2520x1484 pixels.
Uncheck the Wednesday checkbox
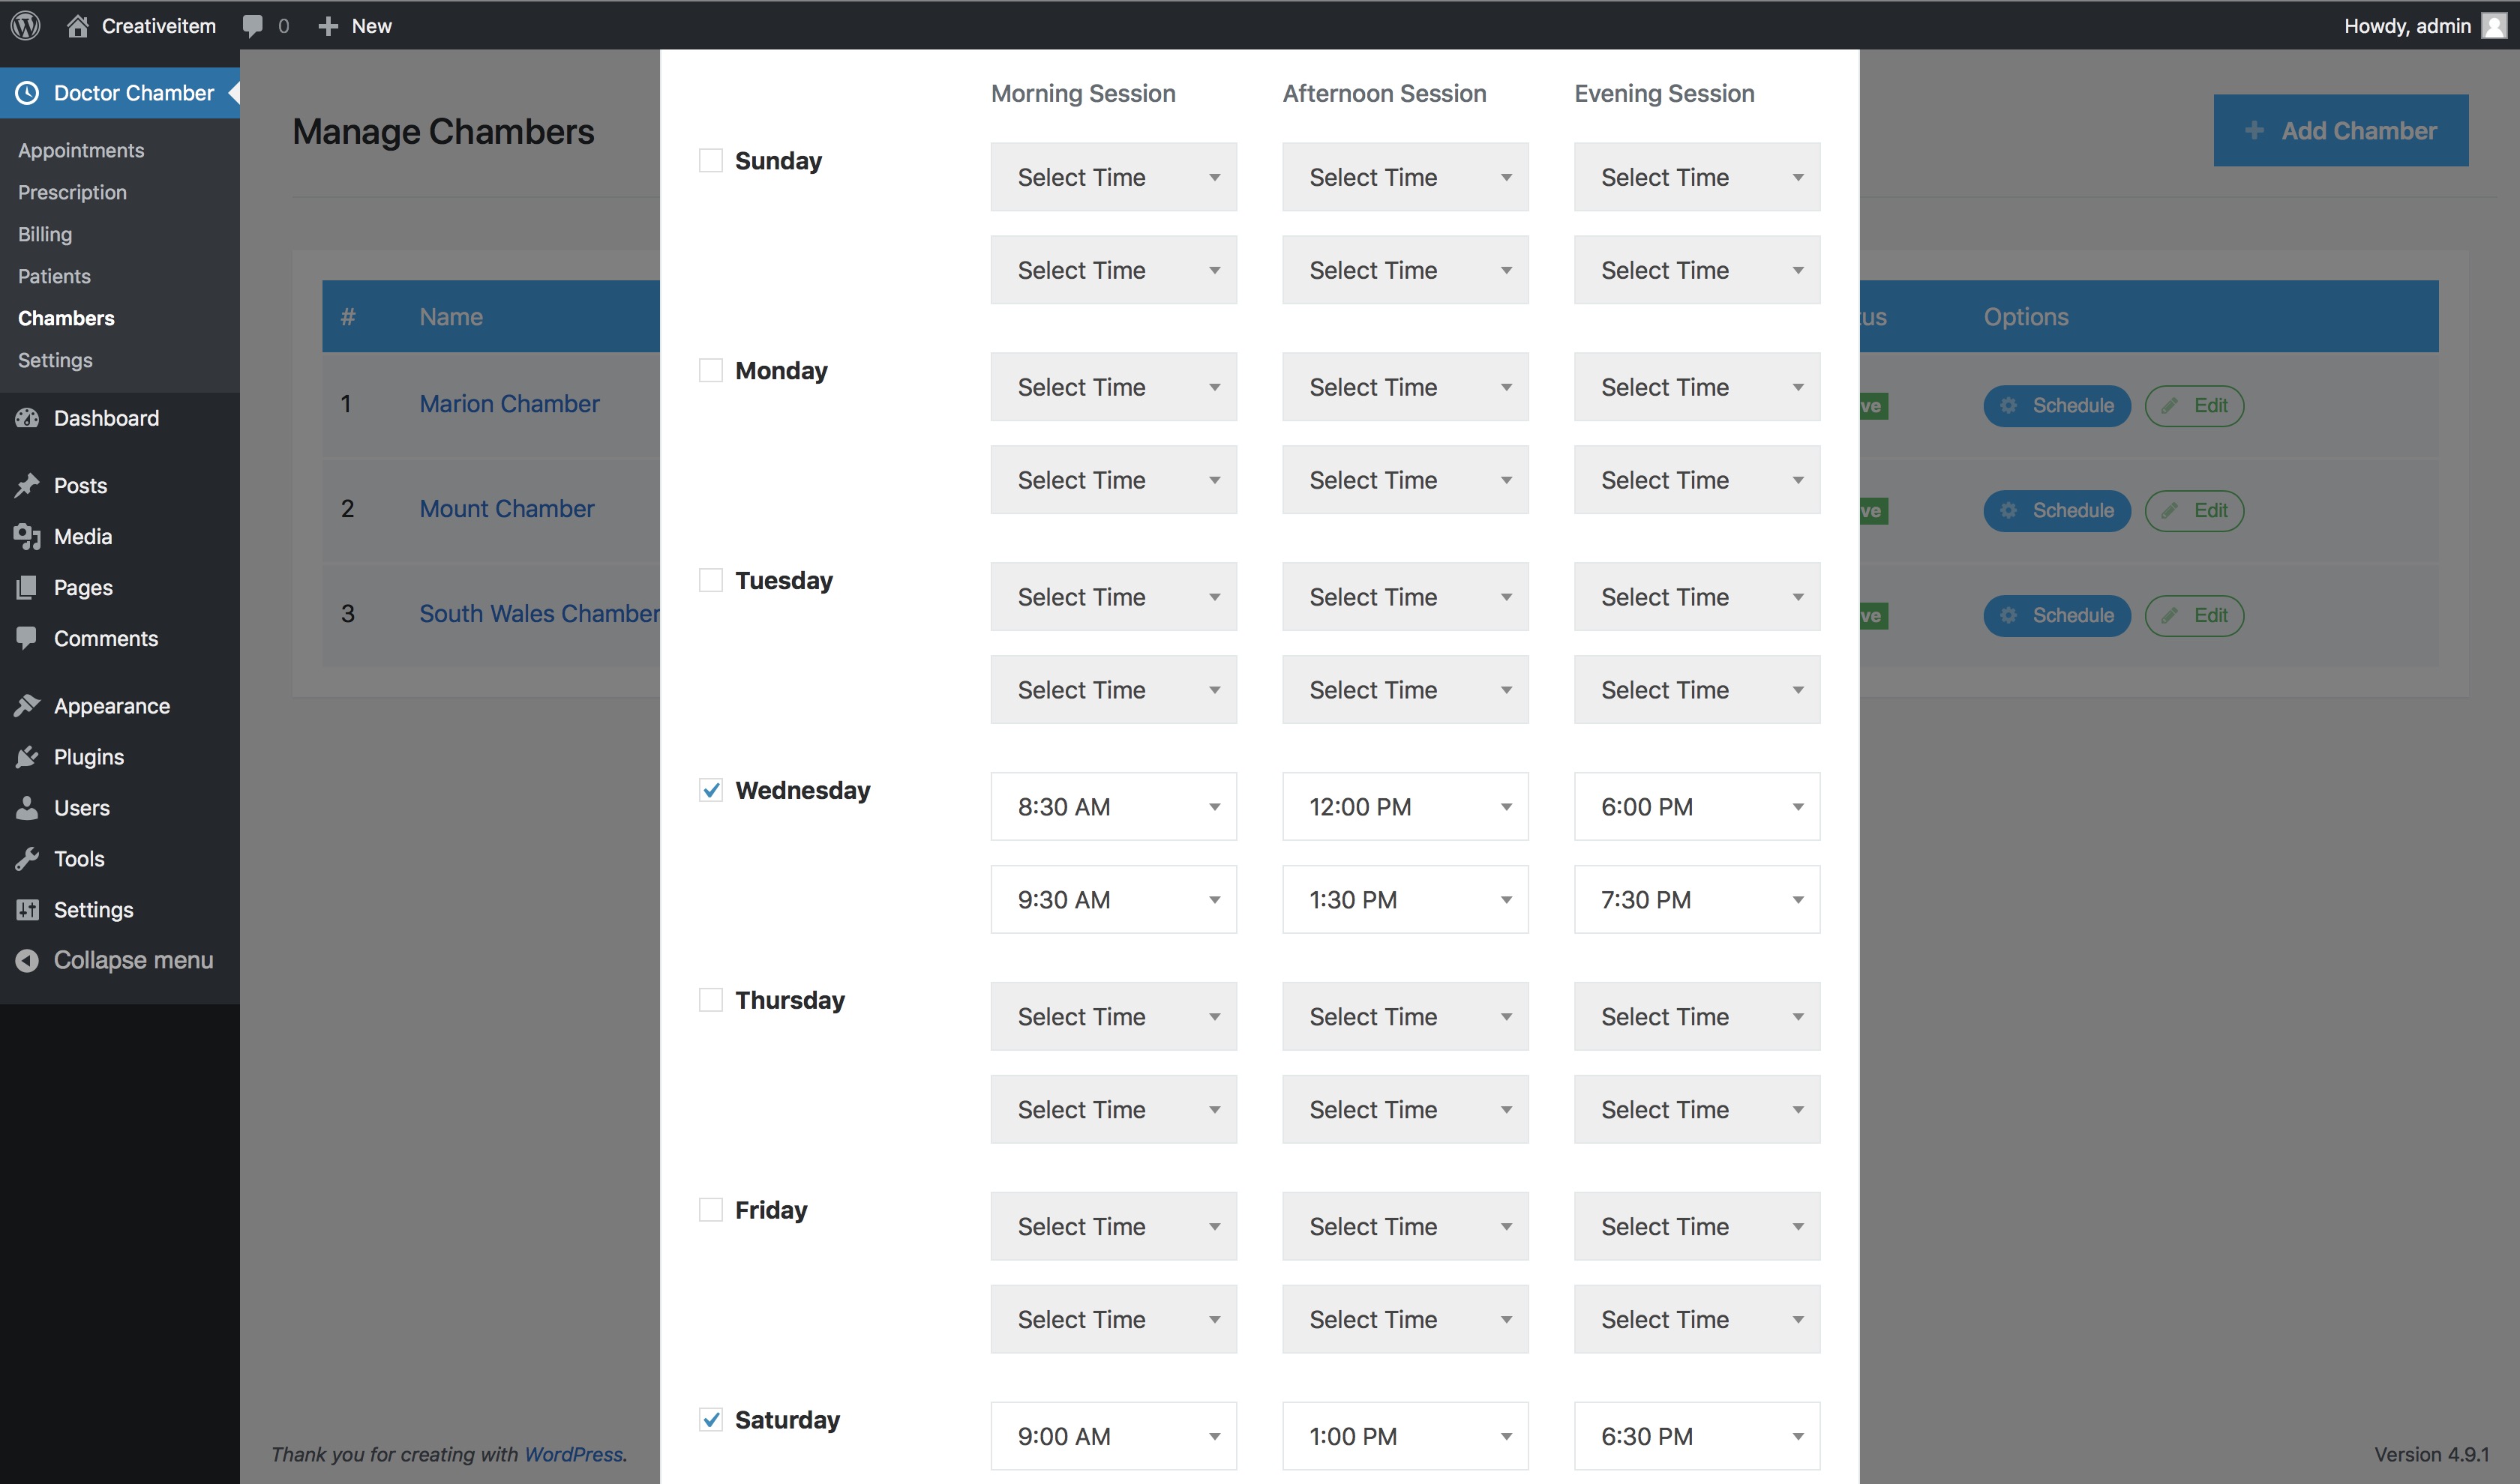(710, 790)
